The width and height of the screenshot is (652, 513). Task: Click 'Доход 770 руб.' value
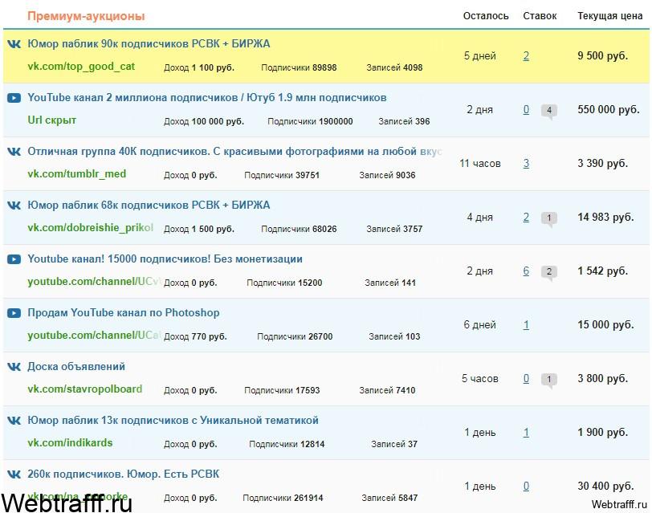coord(195,336)
